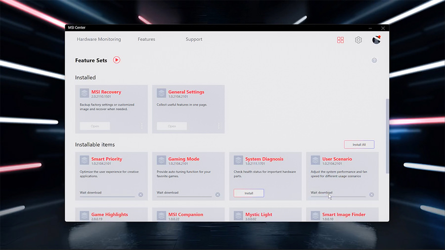The width and height of the screenshot is (445, 250).
Task: Click the vertical scrollbar thumb
Action: tap(387, 136)
